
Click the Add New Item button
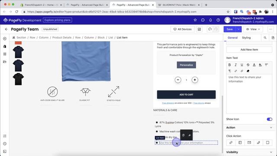pyautogui.click(x=249, y=50)
